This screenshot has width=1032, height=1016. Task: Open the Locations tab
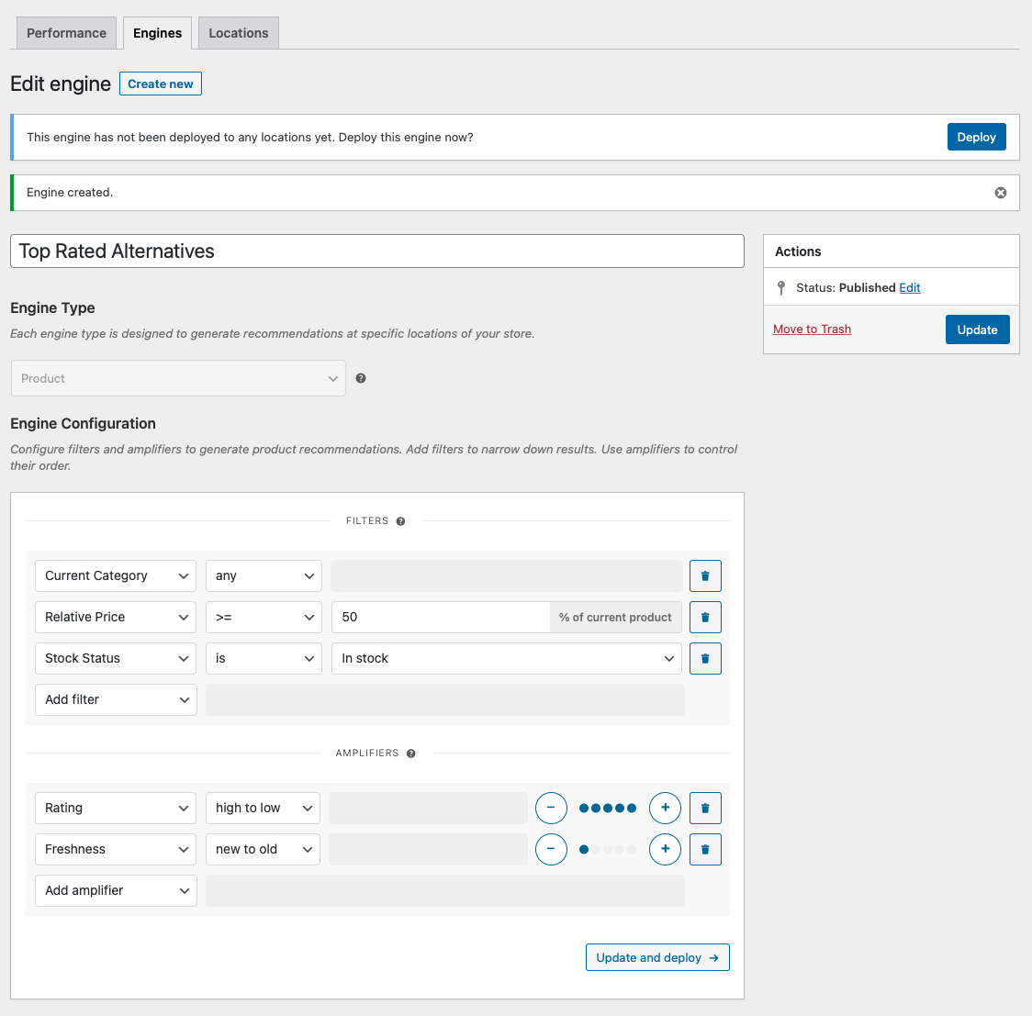pos(238,32)
